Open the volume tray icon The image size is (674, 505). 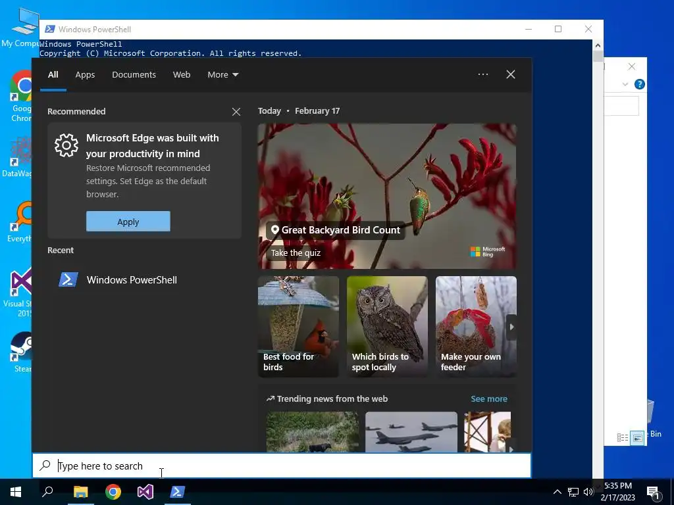click(x=588, y=492)
